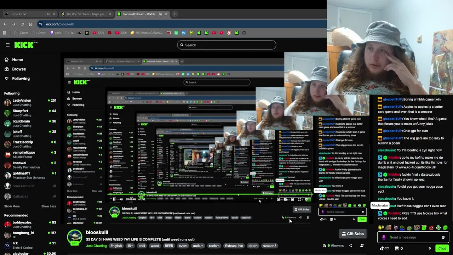This screenshot has height=255, width=453.
Task: Insert the yellow face with star emote
Action: point(381,228)
